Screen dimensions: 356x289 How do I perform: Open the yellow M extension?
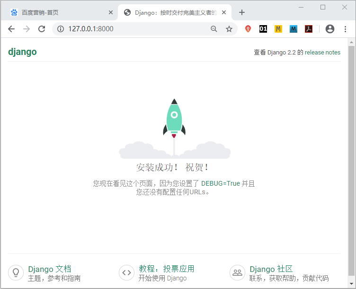(278, 29)
